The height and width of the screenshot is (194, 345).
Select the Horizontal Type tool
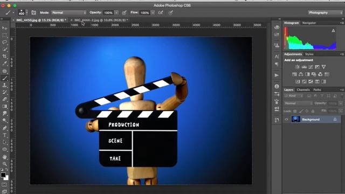tap(4, 135)
